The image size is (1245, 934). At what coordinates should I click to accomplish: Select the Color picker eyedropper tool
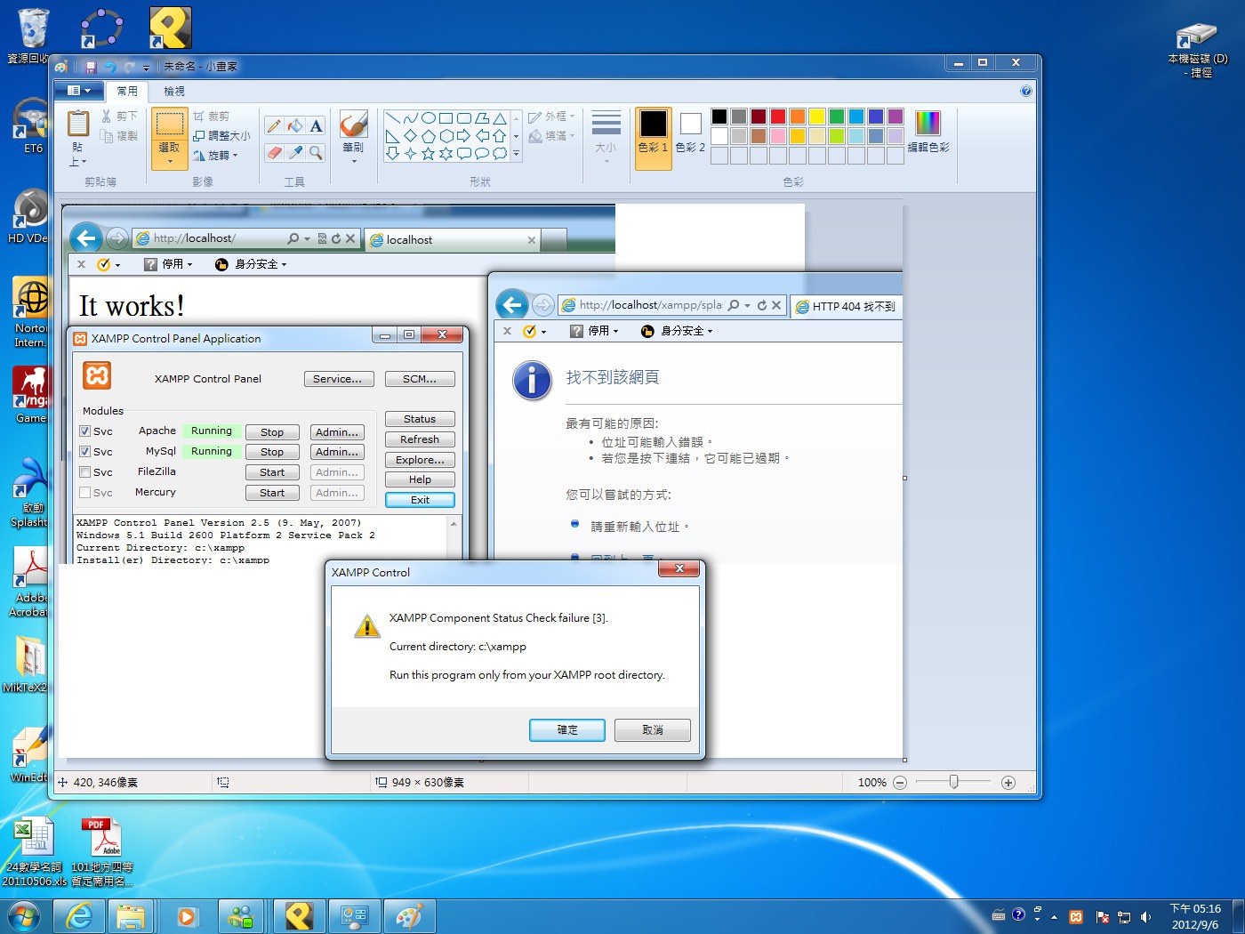point(295,153)
